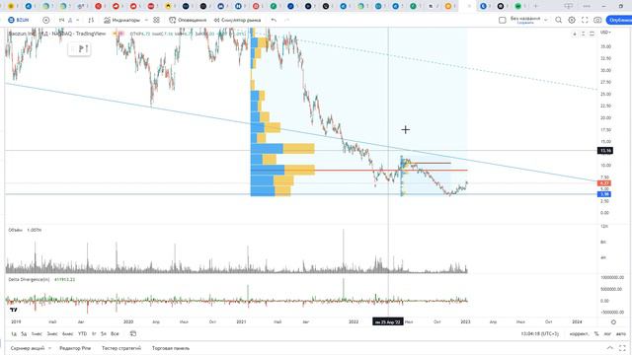Open chart settings gear icon
The height and width of the screenshot is (355, 632).
click(x=572, y=20)
